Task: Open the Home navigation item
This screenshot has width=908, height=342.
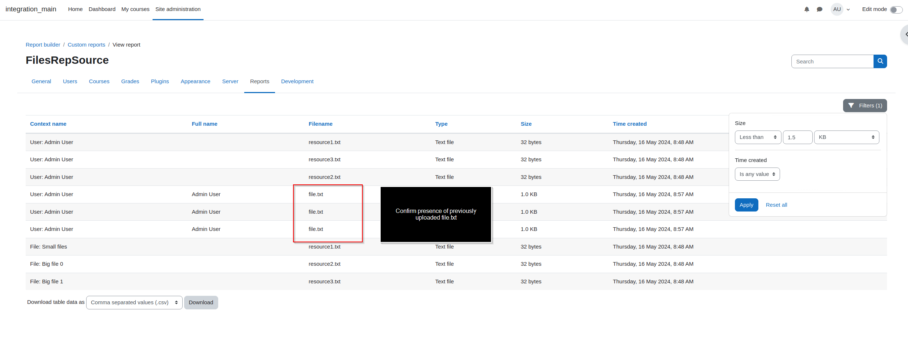Action: click(75, 9)
